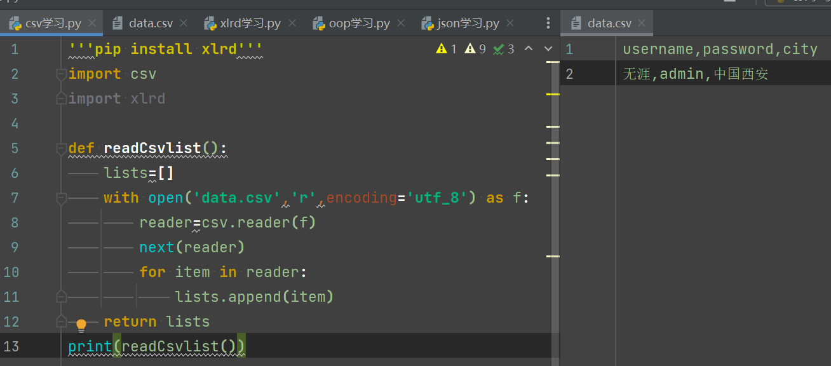
Task: Click the 'data.csv' string in open call
Action: (x=236, y=198)
